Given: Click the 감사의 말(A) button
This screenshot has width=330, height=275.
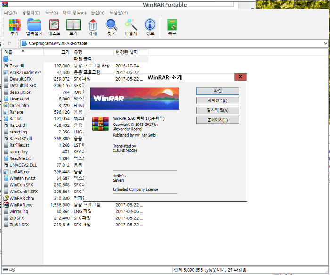Looking at the screenshot, I should (x=218, y=110).
